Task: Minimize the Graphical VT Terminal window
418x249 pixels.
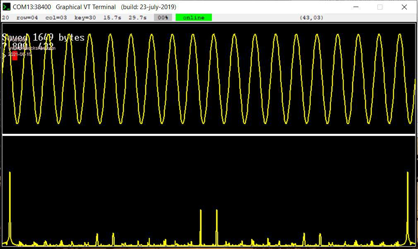Action: click(356, 7)
